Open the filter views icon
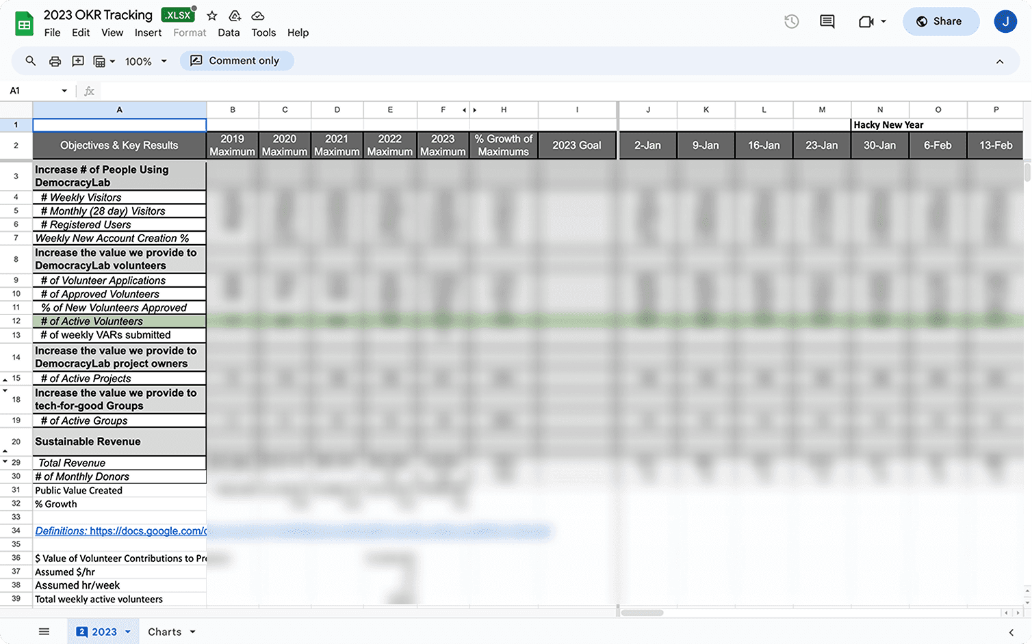This screenshot has height=644, width=1032. 100,61
